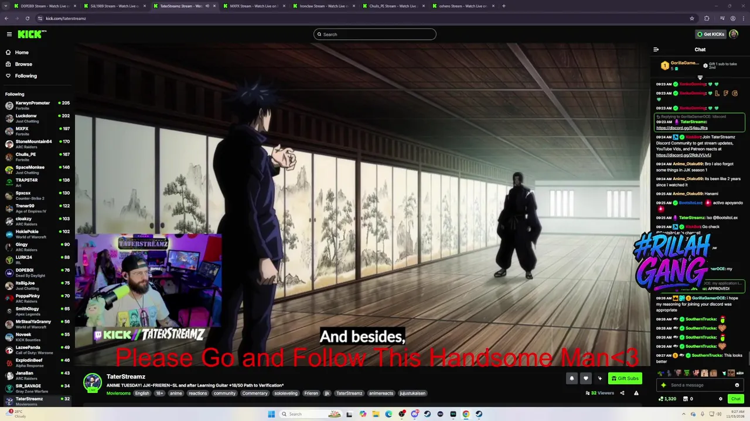
Task: Toggle stream notification bell
Action: pos(572,378)
